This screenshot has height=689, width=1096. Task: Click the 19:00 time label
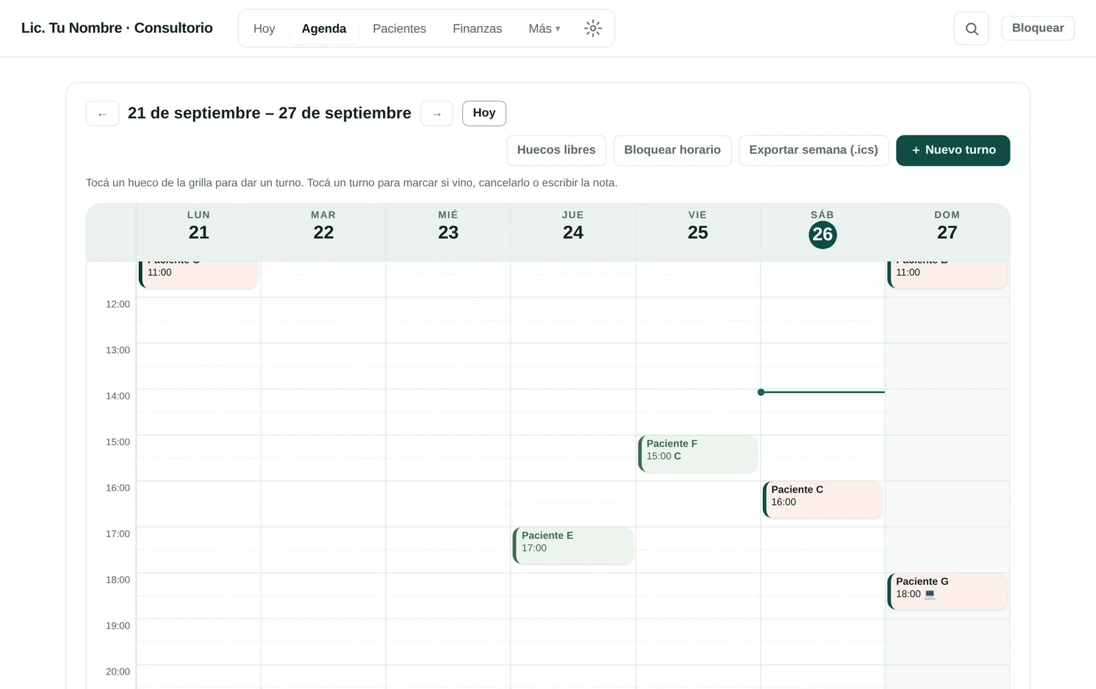[x=118, y=625]
